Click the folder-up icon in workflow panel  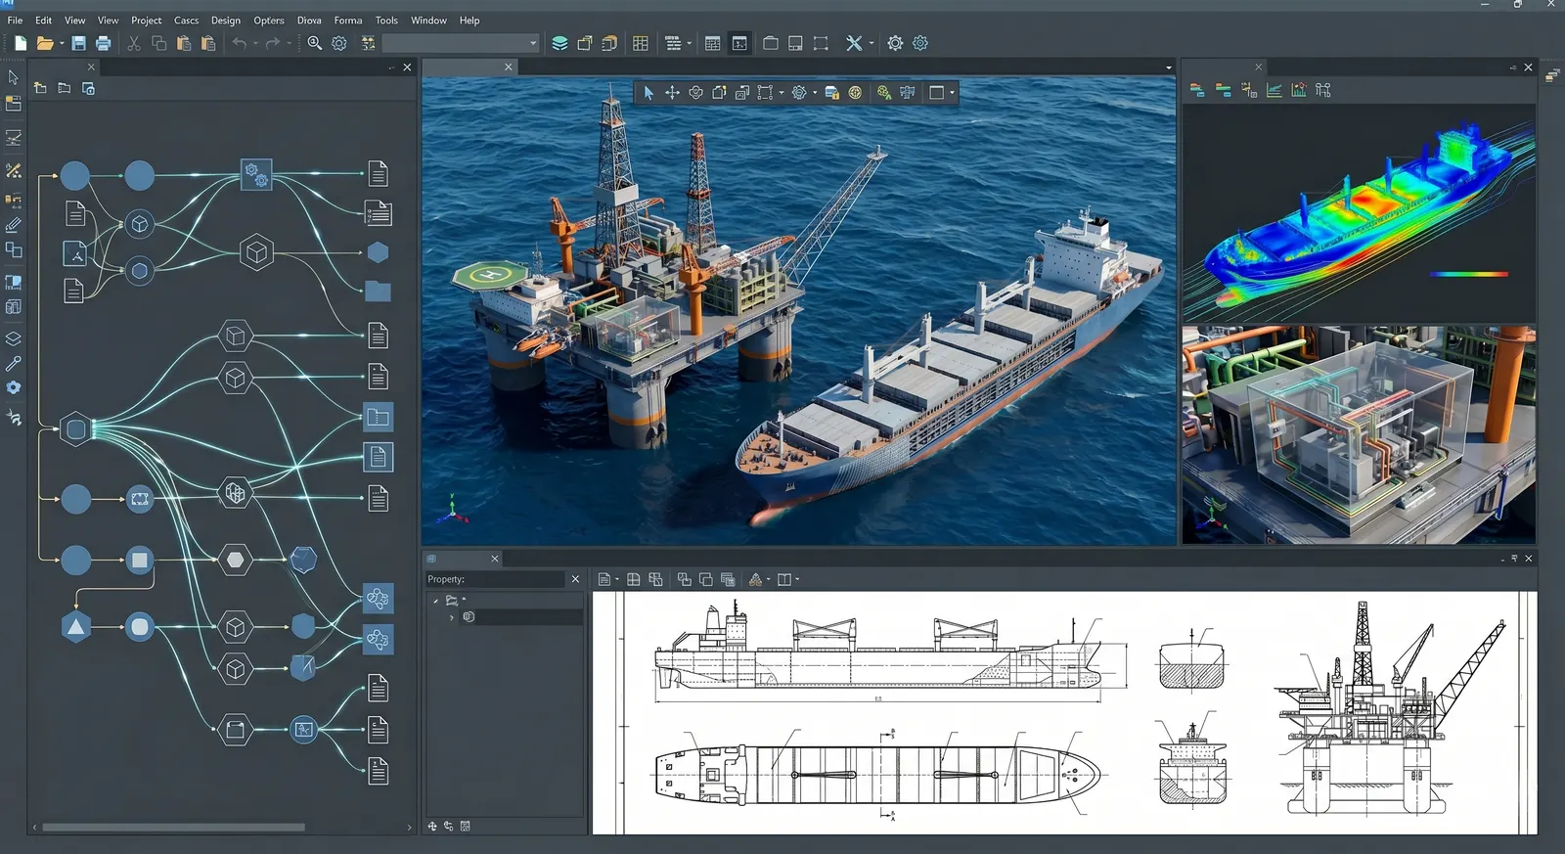pyautogui.click(x=40, y=88)
